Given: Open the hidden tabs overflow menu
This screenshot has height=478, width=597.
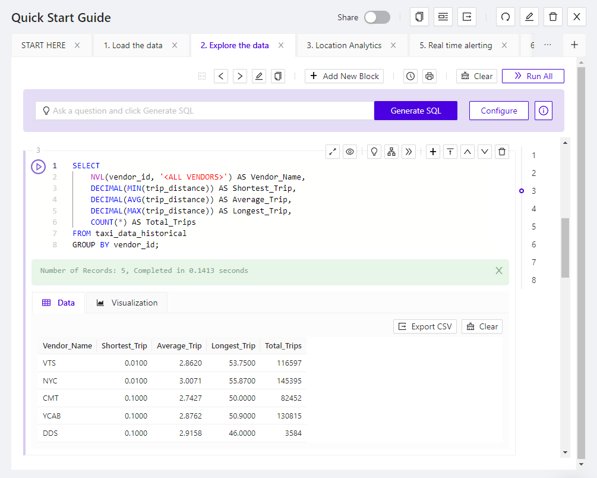Looking at the screenshot, I should click(548, 45).
